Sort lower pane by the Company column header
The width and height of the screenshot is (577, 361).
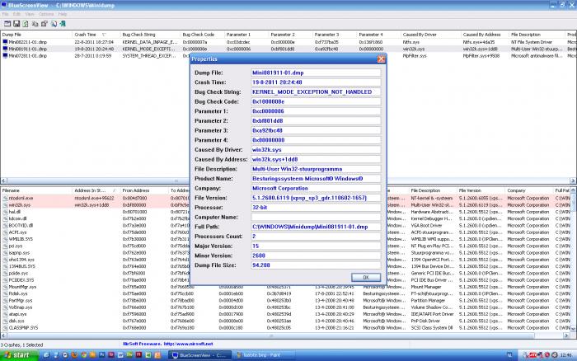tap(529, 190)
